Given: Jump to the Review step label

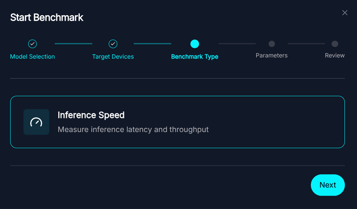Looking at the screenshot, I should [x=335, y=55].
